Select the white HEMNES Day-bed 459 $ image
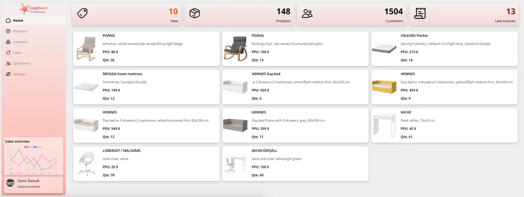 235,87
